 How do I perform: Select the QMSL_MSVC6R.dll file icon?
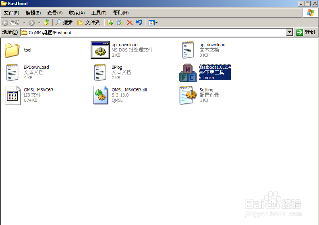point(101,95)
